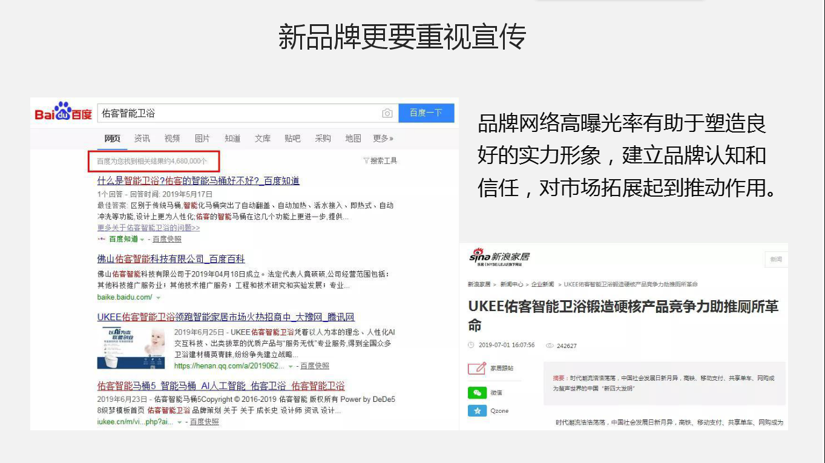The height and width of the screenshot is (463, 825).
Task: Click the 1个回答 - 回答时间 line
Action: click(155, 194)
